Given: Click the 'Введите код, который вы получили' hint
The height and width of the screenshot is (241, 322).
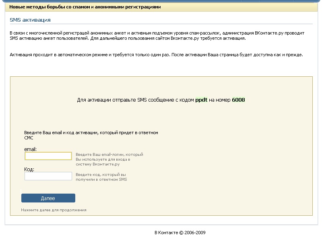Looking at the screenshot, I should point(101,177).
